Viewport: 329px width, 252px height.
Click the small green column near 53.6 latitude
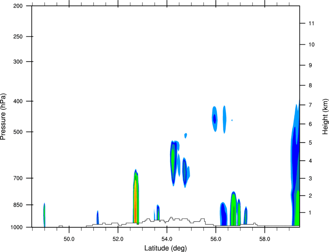[x=158, y=212]
